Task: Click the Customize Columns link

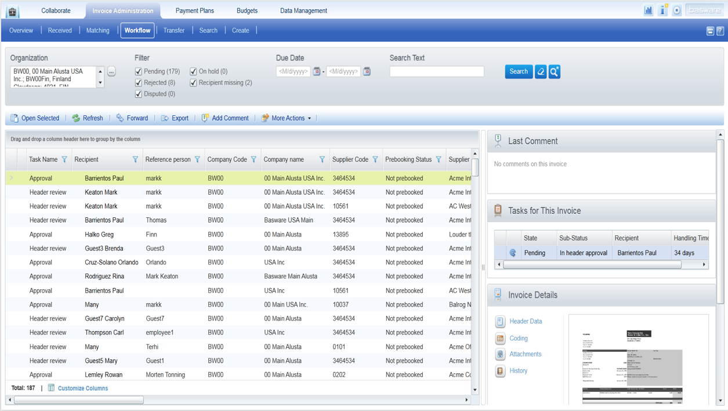Action: pos(82,388)
